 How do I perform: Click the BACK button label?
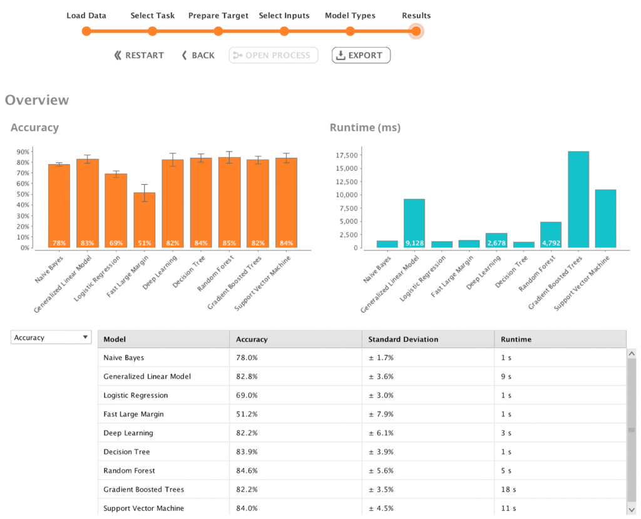point(203,55)
